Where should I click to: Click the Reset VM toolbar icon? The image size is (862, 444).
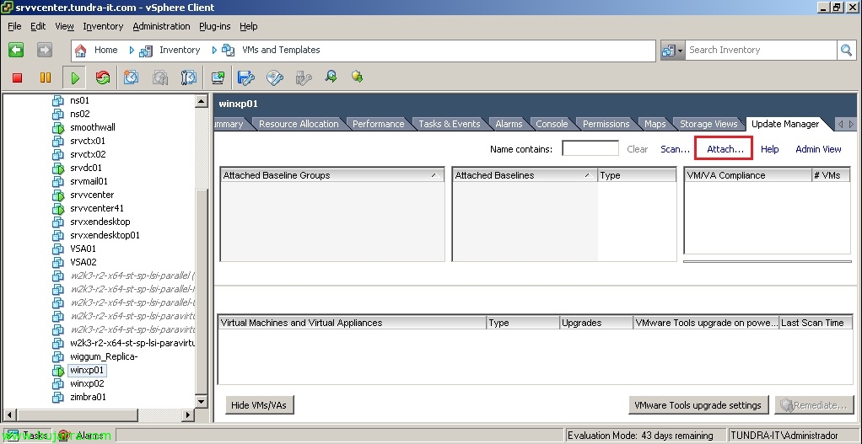point(103,78)
